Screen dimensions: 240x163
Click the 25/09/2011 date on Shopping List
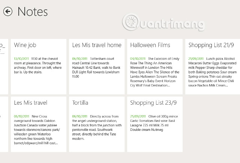(x=138, y=116)
